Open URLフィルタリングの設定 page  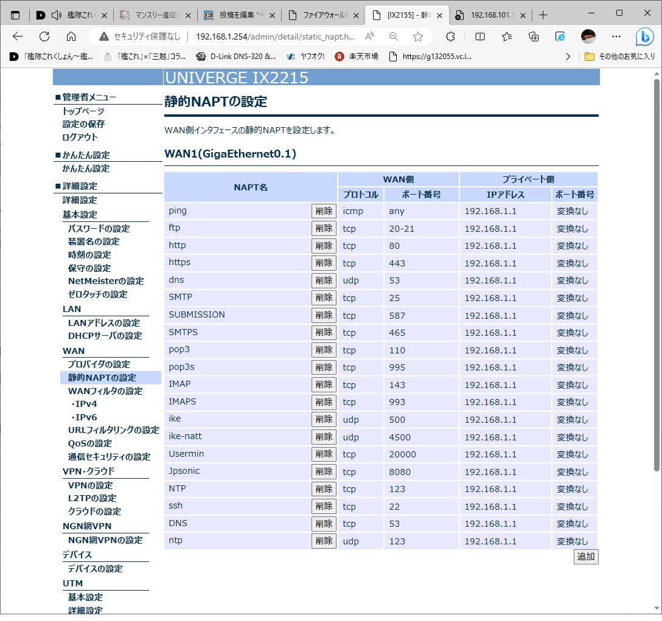point(114,430)
